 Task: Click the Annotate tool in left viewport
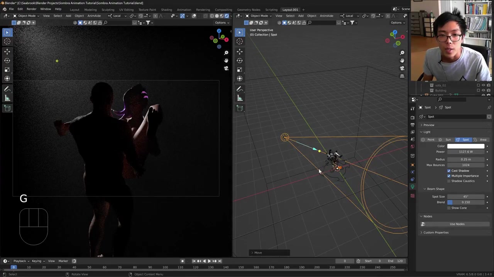7,88
